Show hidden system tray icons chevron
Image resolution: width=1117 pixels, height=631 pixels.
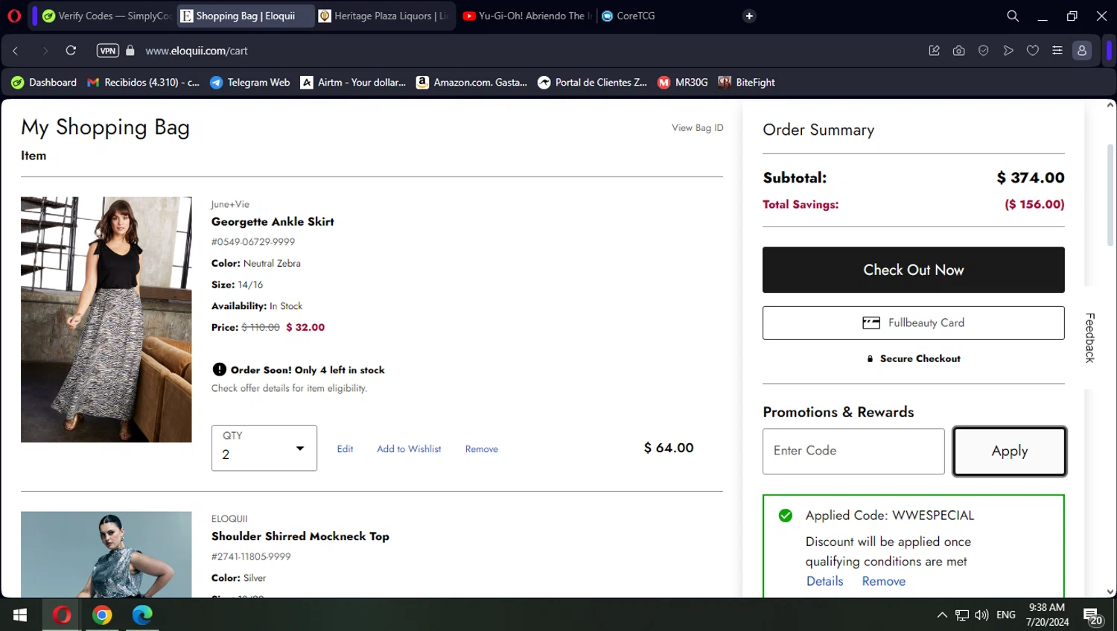[x=942, y=615]
